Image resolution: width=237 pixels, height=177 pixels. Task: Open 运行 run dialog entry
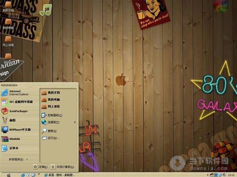point(51,138)
